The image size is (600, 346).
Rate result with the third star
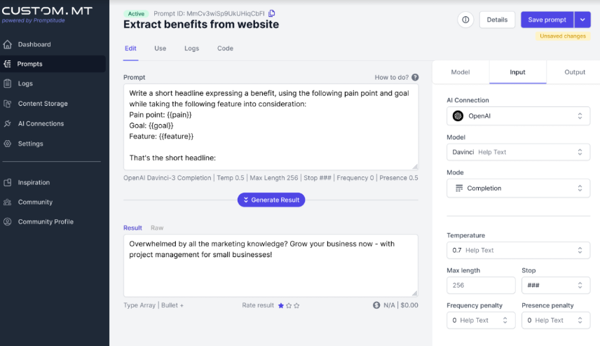click(x=296, y=305)
